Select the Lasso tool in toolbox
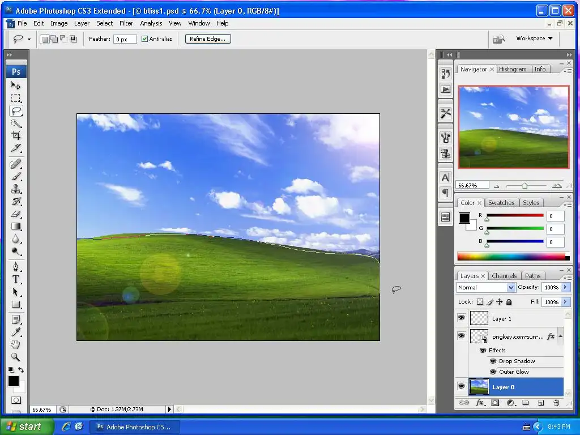This screenshot has height=435, width=580. point(16,110)
